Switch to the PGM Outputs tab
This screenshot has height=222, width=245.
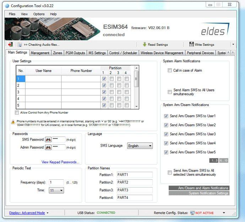[75, 53]
